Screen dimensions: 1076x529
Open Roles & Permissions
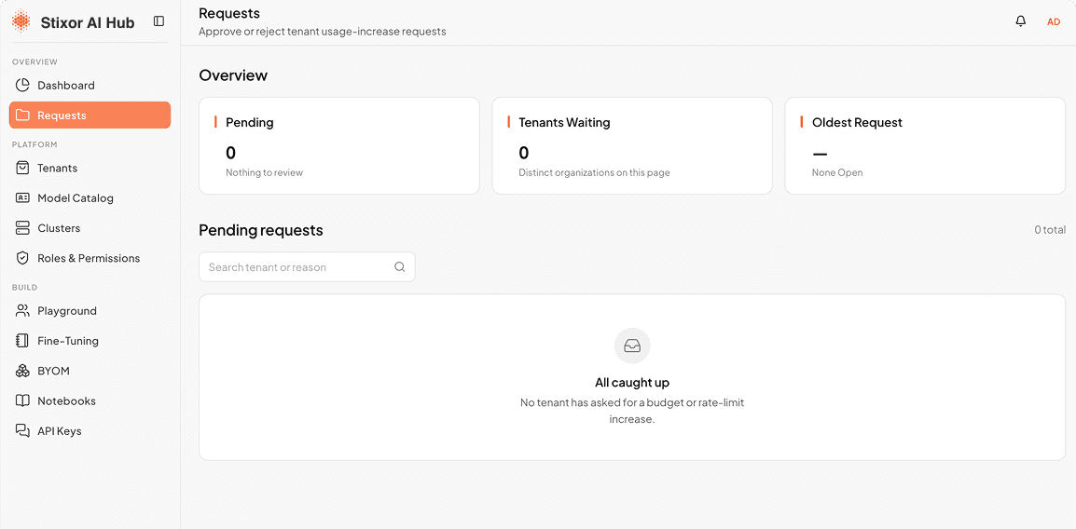(90, 258)
